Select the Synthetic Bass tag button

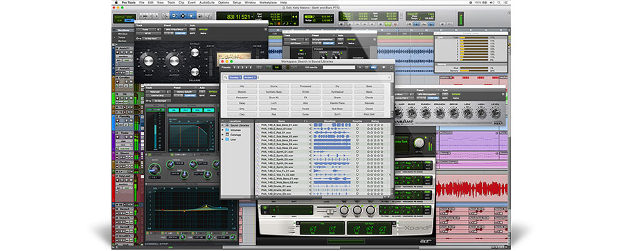click(274, 92)
